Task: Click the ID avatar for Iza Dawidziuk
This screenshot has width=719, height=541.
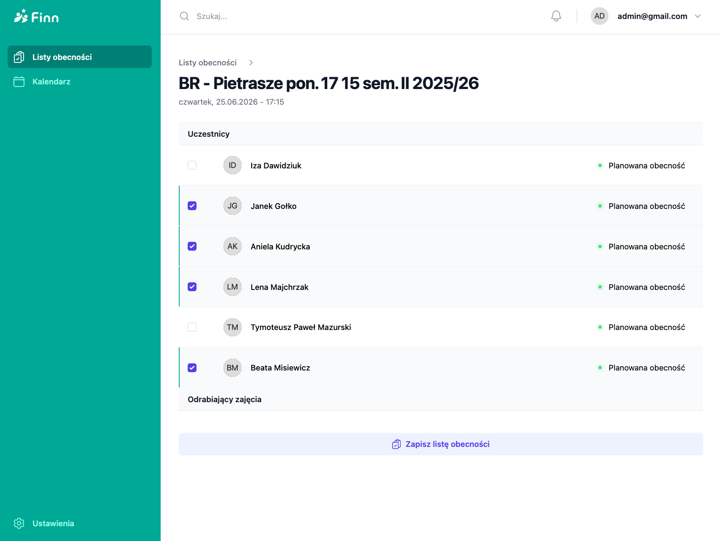Action: tap(232, 165)
